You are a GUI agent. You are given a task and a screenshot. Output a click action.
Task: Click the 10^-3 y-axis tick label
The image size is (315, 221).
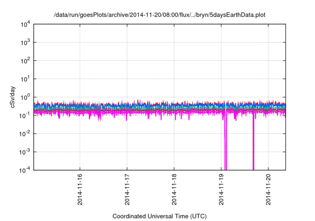click(x=25, y=152)
